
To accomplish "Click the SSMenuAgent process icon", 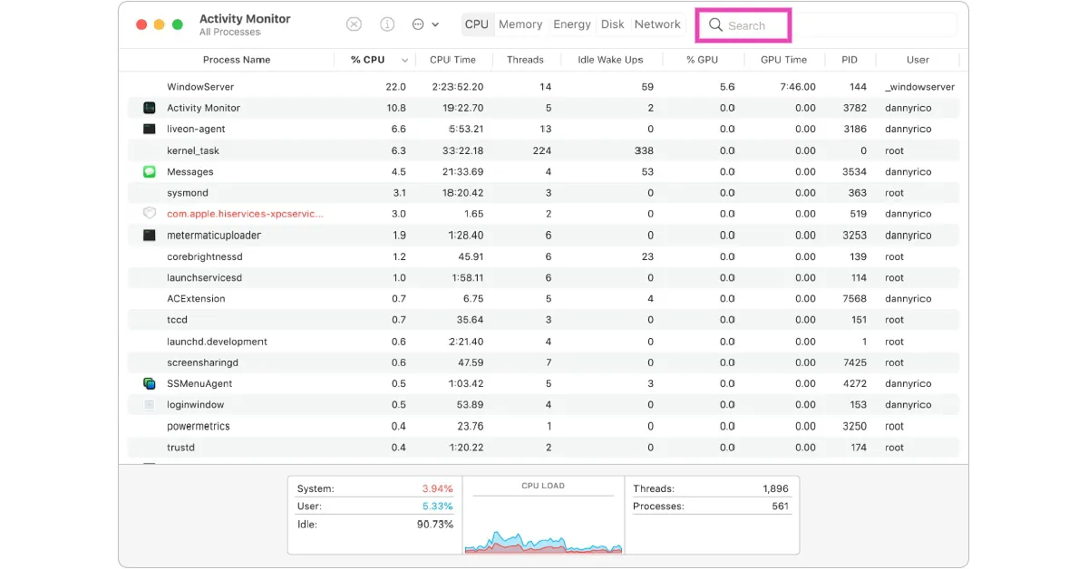I will click(150, 384).
